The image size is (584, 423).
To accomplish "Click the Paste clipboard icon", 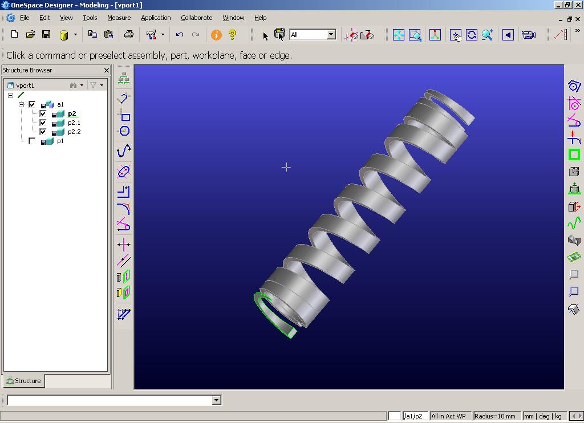I will [108, 35].
